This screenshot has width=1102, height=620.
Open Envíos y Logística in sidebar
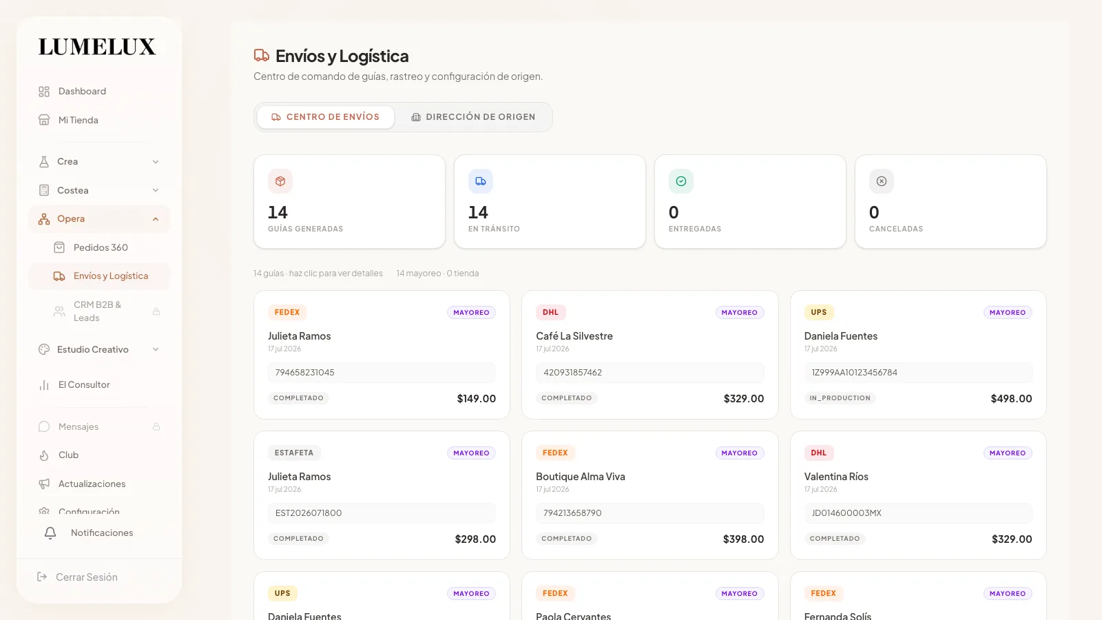tap(99, 276)
